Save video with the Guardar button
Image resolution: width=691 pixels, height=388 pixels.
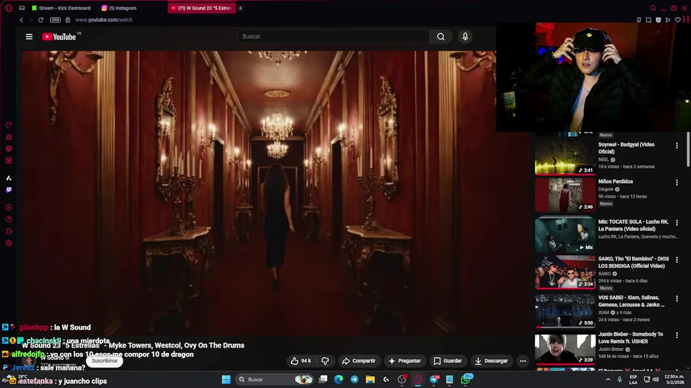[x=448, y=361]
